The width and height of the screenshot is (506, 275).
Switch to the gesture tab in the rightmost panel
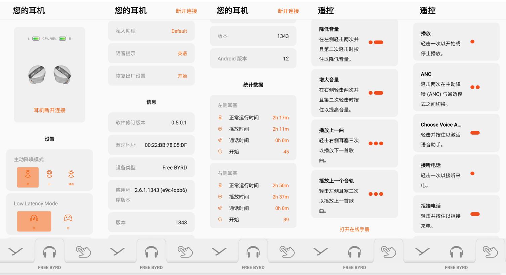[x=491, y=251]
